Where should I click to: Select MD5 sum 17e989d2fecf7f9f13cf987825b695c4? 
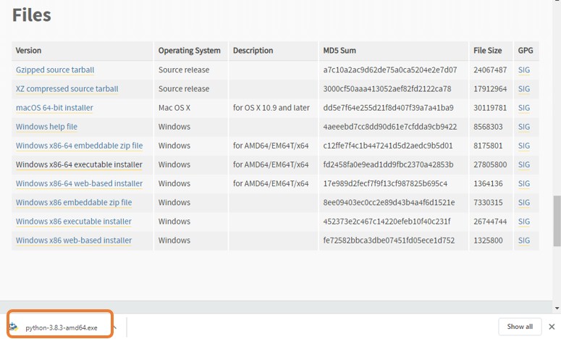pos(385,184)
